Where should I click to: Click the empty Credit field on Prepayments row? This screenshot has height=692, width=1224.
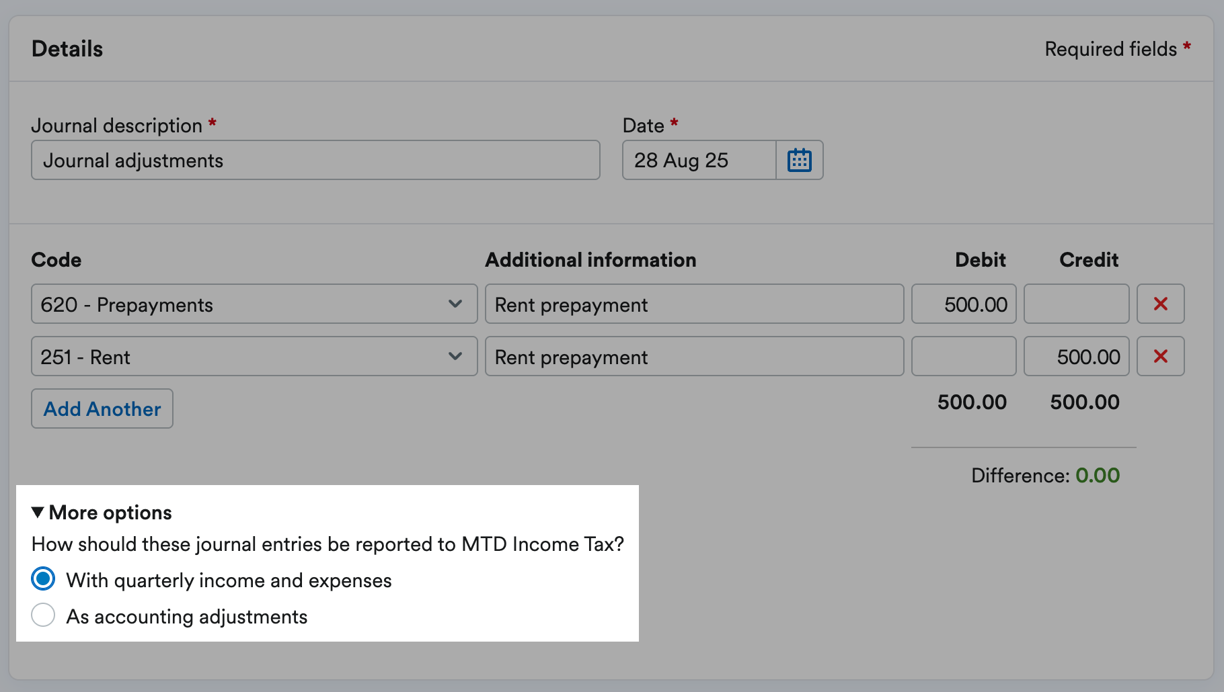(x=1076, y=304)
